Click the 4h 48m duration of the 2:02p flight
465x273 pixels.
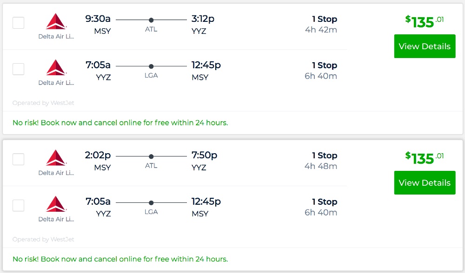(321, 166)
